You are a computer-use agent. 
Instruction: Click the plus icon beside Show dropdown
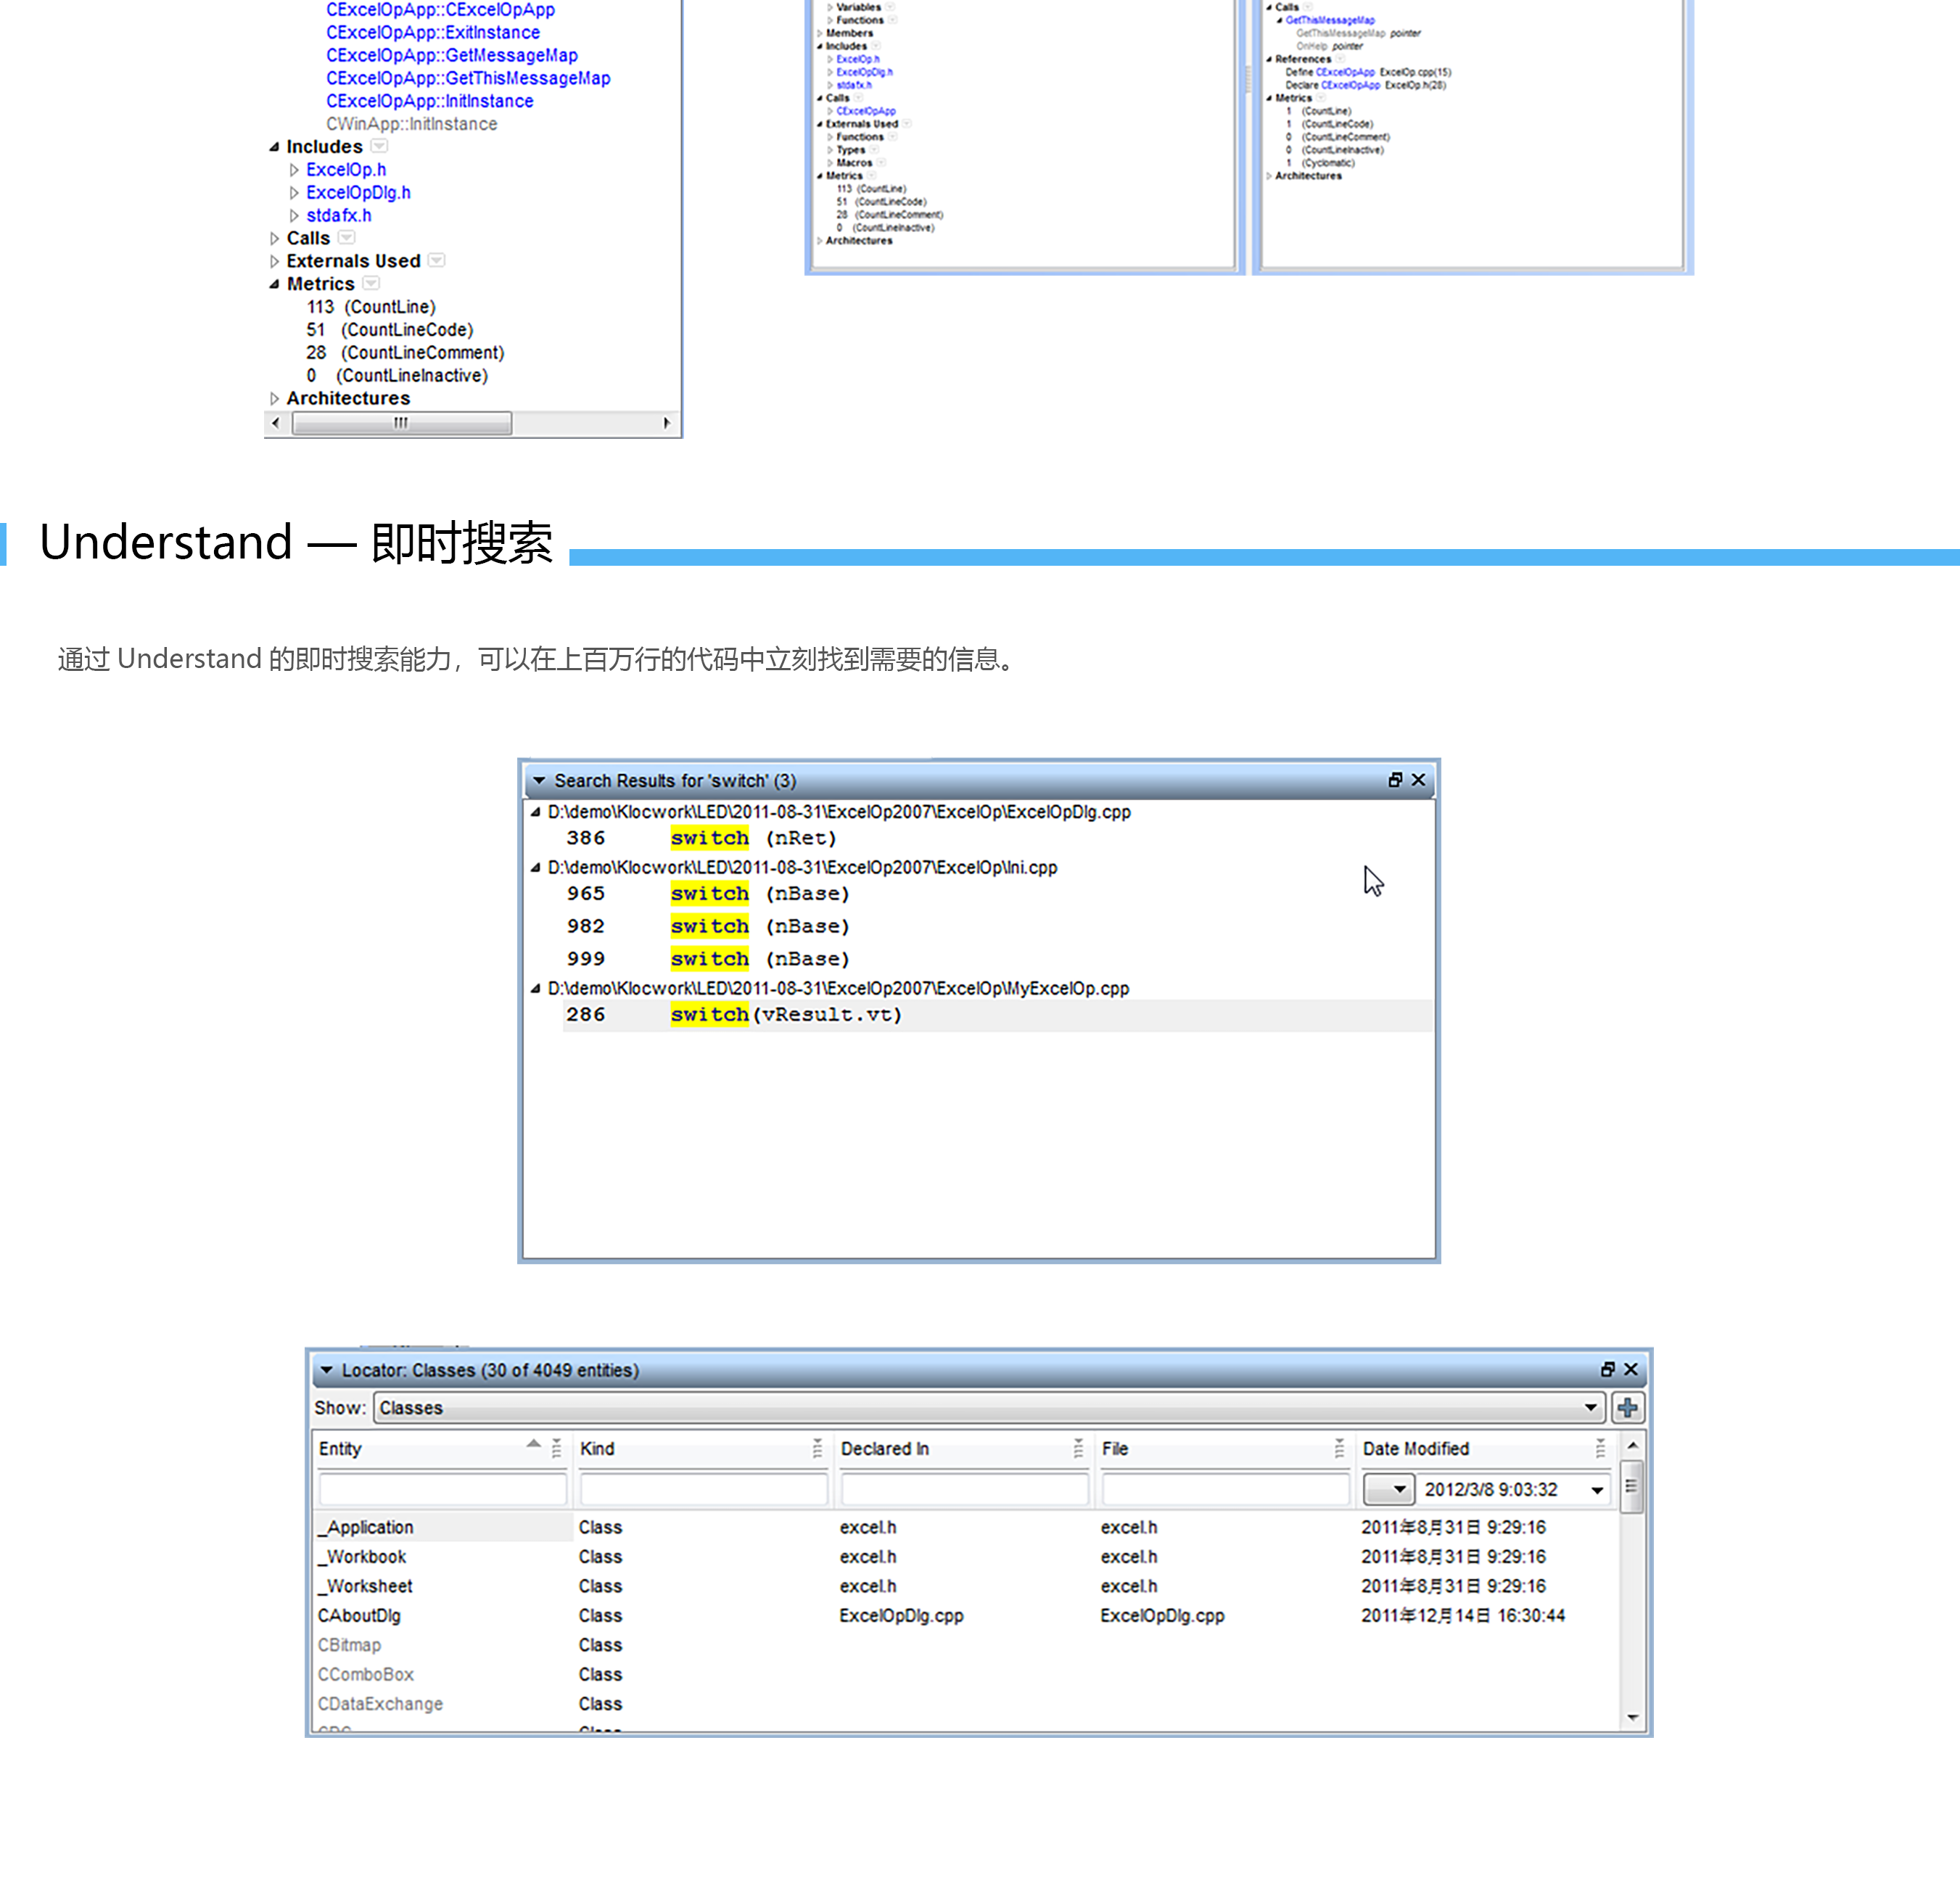pyautogui.click(x=1627, y=1408)
